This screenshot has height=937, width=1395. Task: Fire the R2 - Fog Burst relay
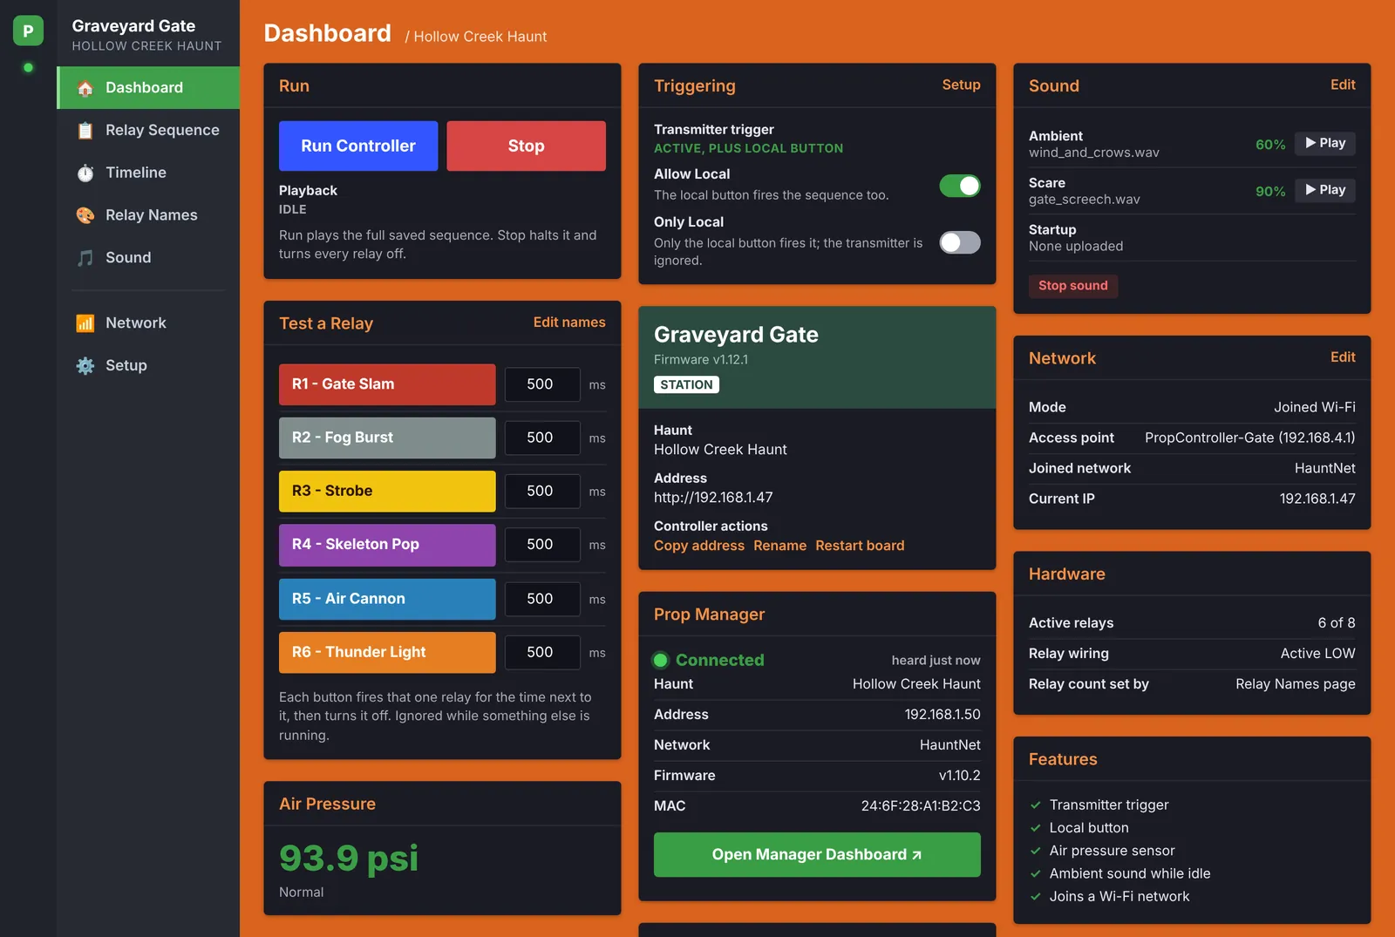pyautogui.click(x=387, y=438)
